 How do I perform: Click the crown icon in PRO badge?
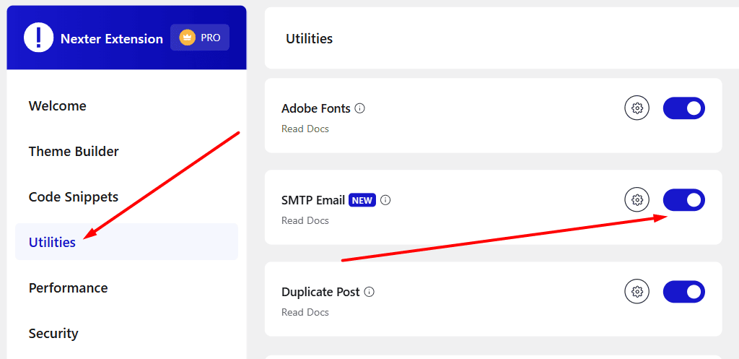tap(187, 38)
